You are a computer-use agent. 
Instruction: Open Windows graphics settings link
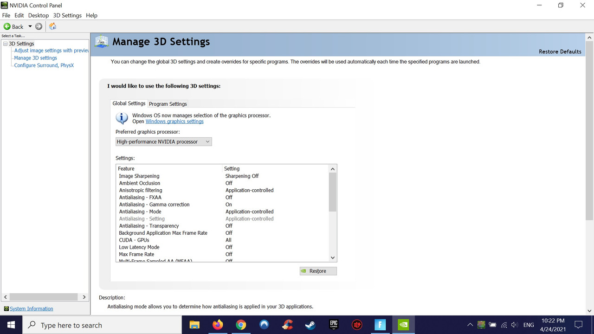point(174,122)
